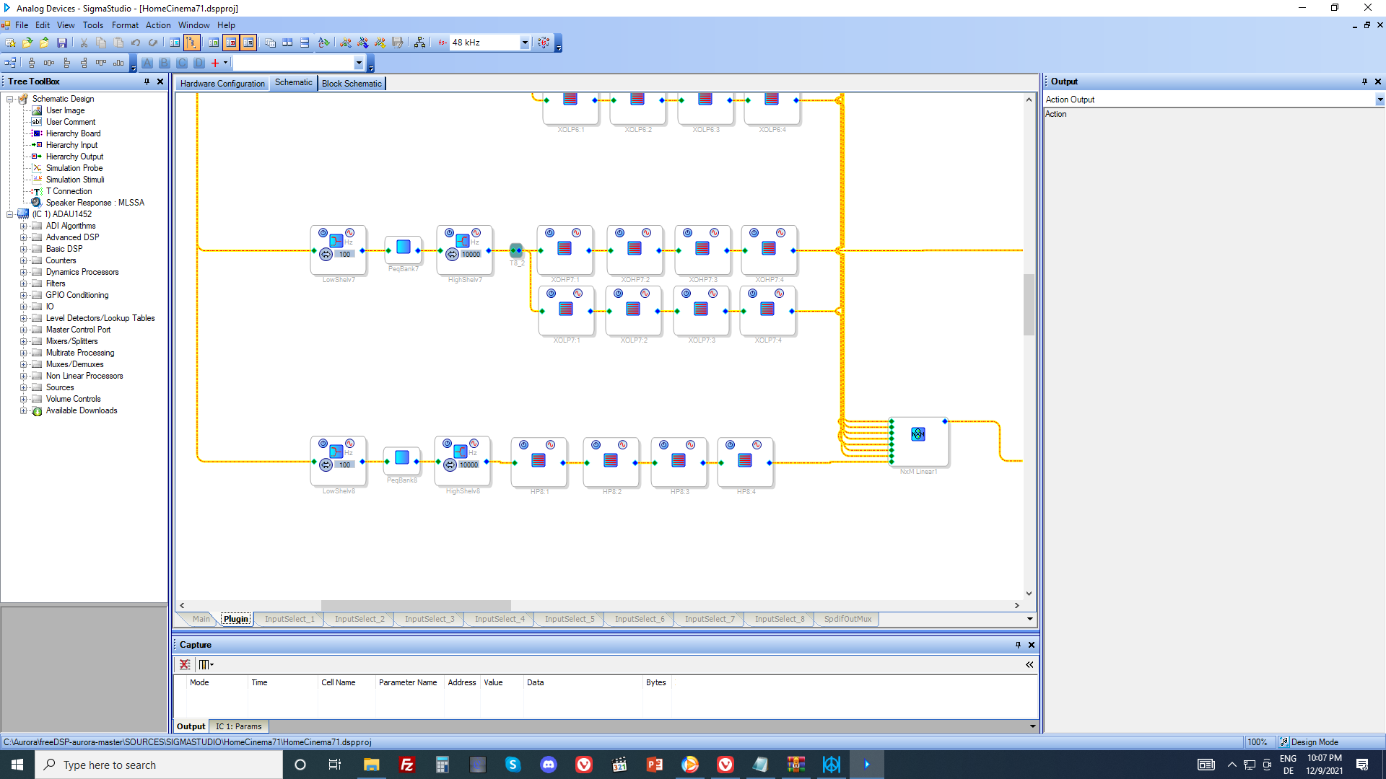Click the Cascade windows icon
Viewport: 1386px width, 779px height.
pos(270,43)
